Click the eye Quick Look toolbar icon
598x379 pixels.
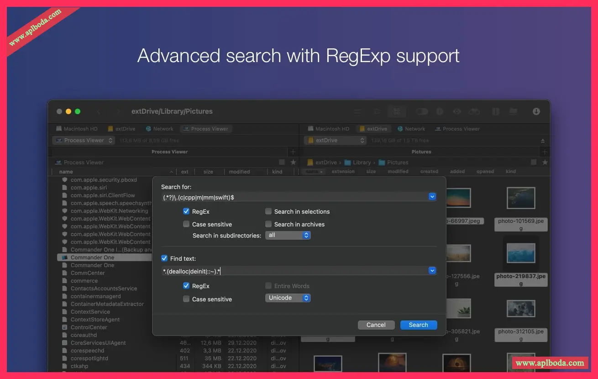pyautogui.click(x=457, y=111)
